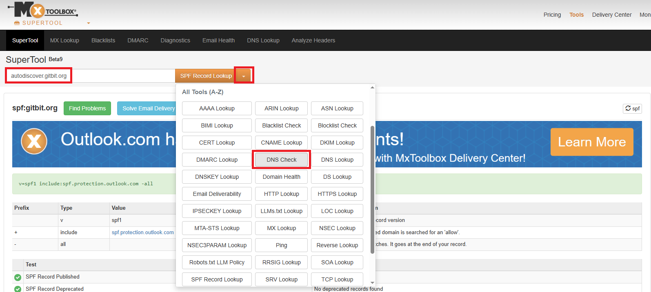651x292 pixels.
Task: Open the SuperTool header dropdown arrow
Action: coord(89,23)
